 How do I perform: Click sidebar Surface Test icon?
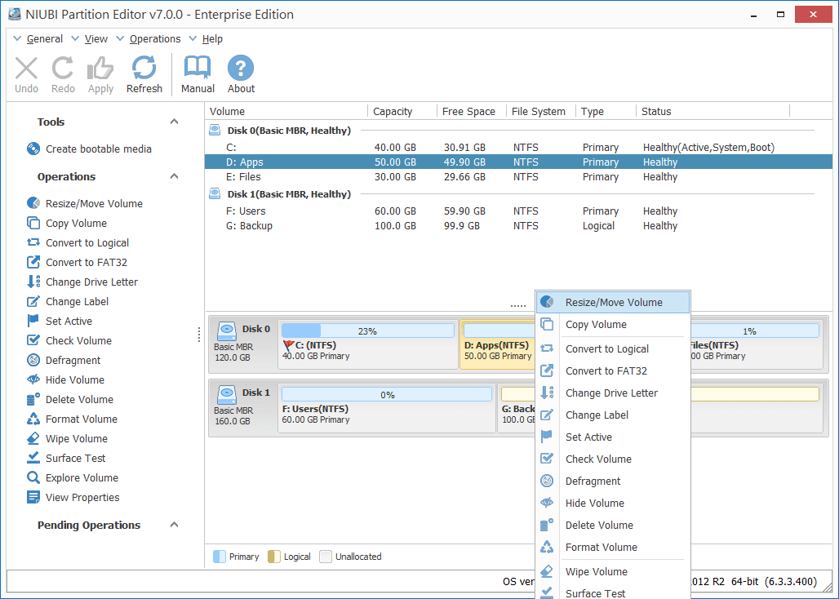[33, 458]
